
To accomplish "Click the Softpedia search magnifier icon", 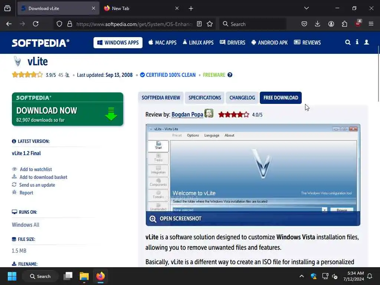I will point(348,42).
